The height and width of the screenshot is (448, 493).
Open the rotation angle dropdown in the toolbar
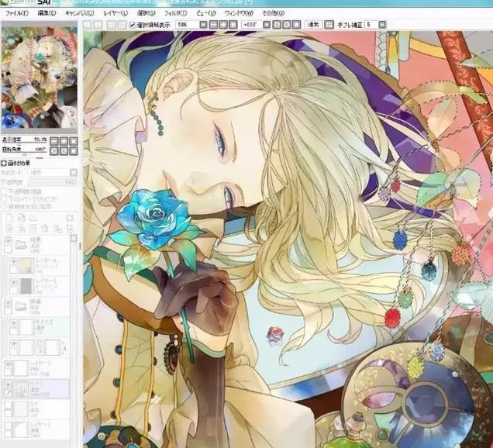[267, 25]
